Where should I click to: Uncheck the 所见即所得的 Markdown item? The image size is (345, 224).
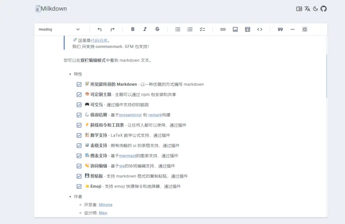(x=79, y=84)
